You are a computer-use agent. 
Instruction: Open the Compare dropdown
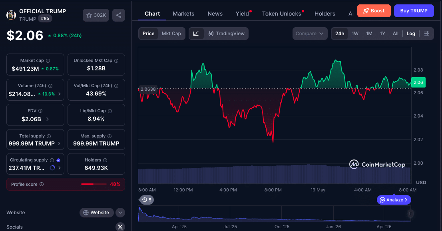coord(310,34)
